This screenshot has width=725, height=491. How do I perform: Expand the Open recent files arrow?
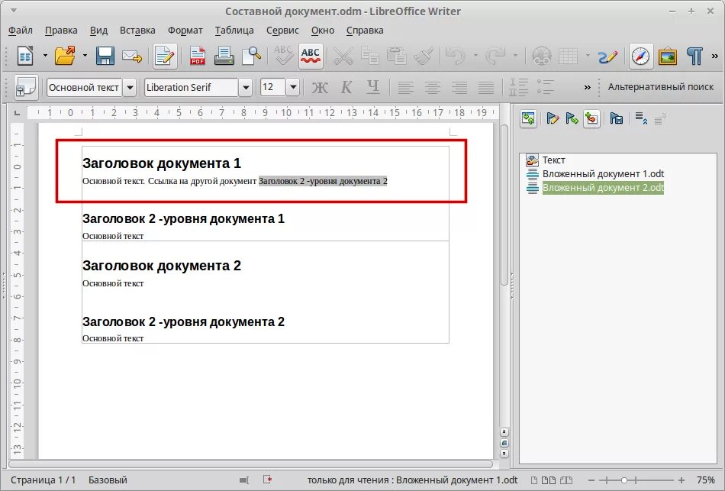(x=85, y=56)
